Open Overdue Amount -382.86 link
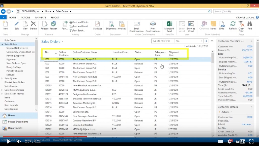The width and height of the screenshot is (259, 146). (x=249, y=92)
